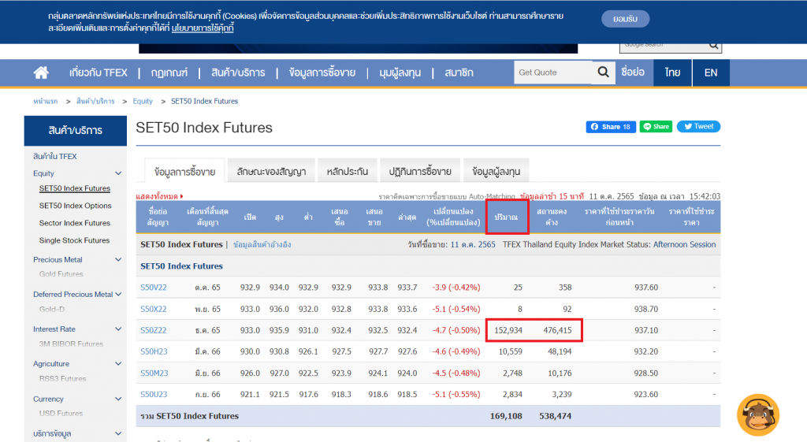
Task: Open the S50X22 contract link
Action: 154,310
